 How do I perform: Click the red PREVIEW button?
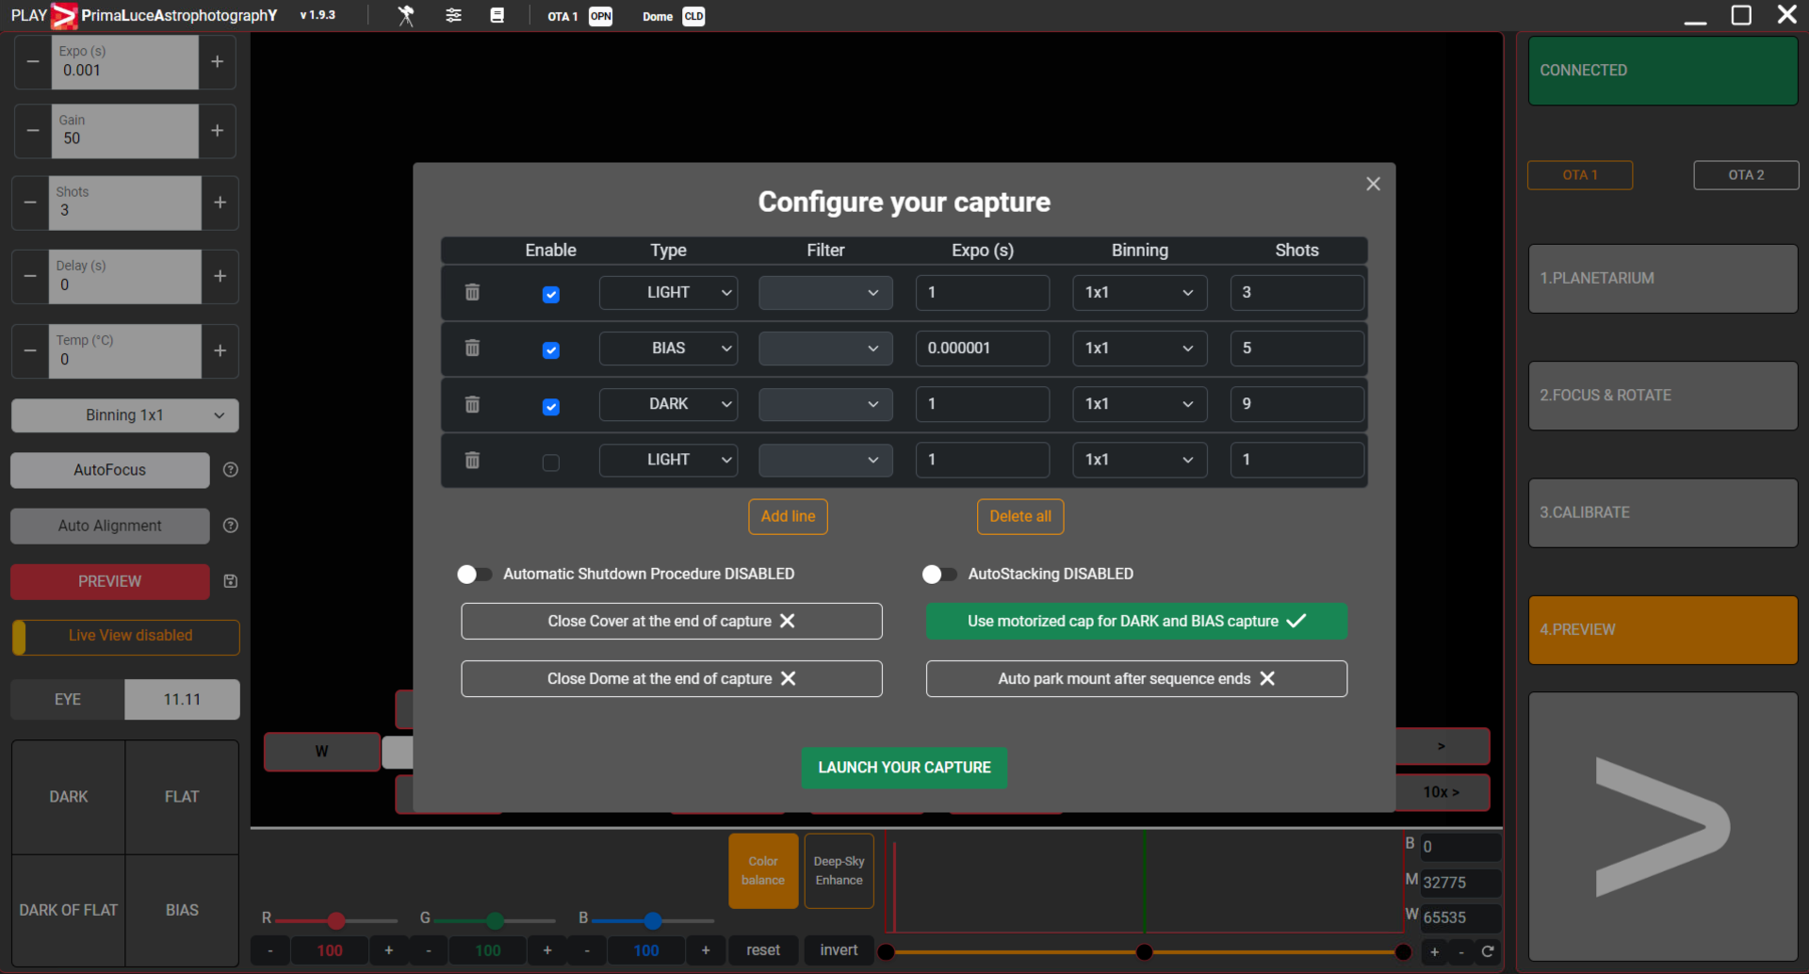coord(110,582)
